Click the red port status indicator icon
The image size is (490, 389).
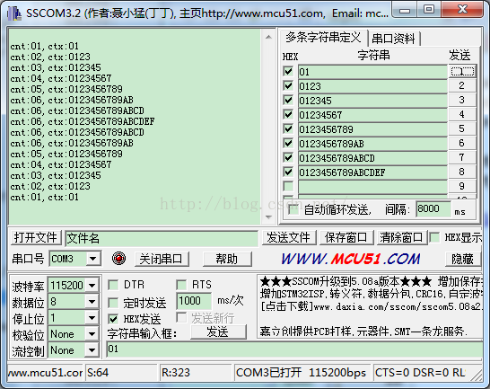[118, 259]
